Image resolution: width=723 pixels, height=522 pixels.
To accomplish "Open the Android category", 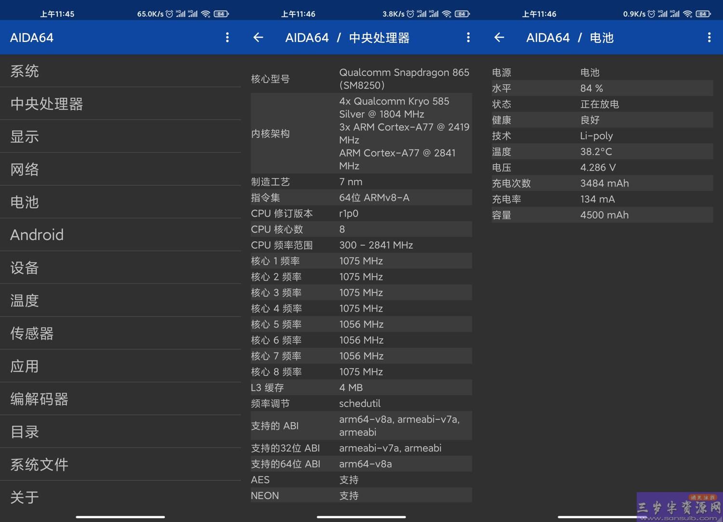I will 120,235.
